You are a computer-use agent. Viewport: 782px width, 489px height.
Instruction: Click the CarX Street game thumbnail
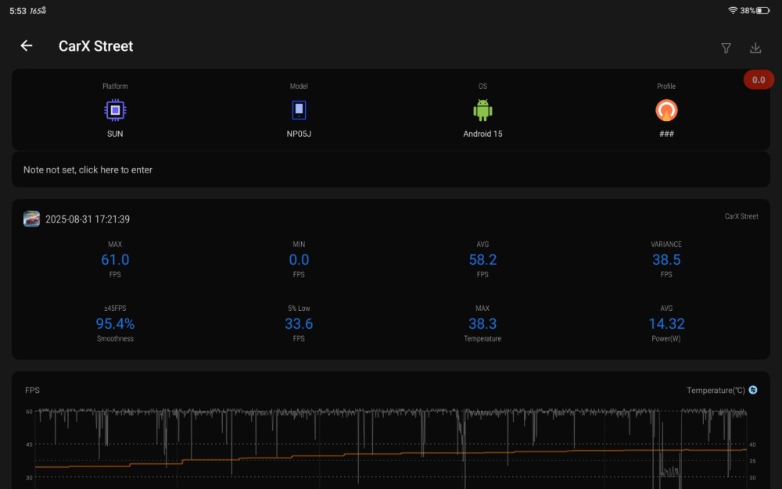click(x=31, y=219)
